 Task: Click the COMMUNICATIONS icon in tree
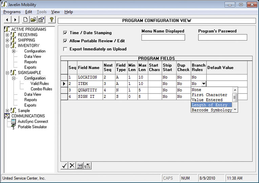(7, 116)
